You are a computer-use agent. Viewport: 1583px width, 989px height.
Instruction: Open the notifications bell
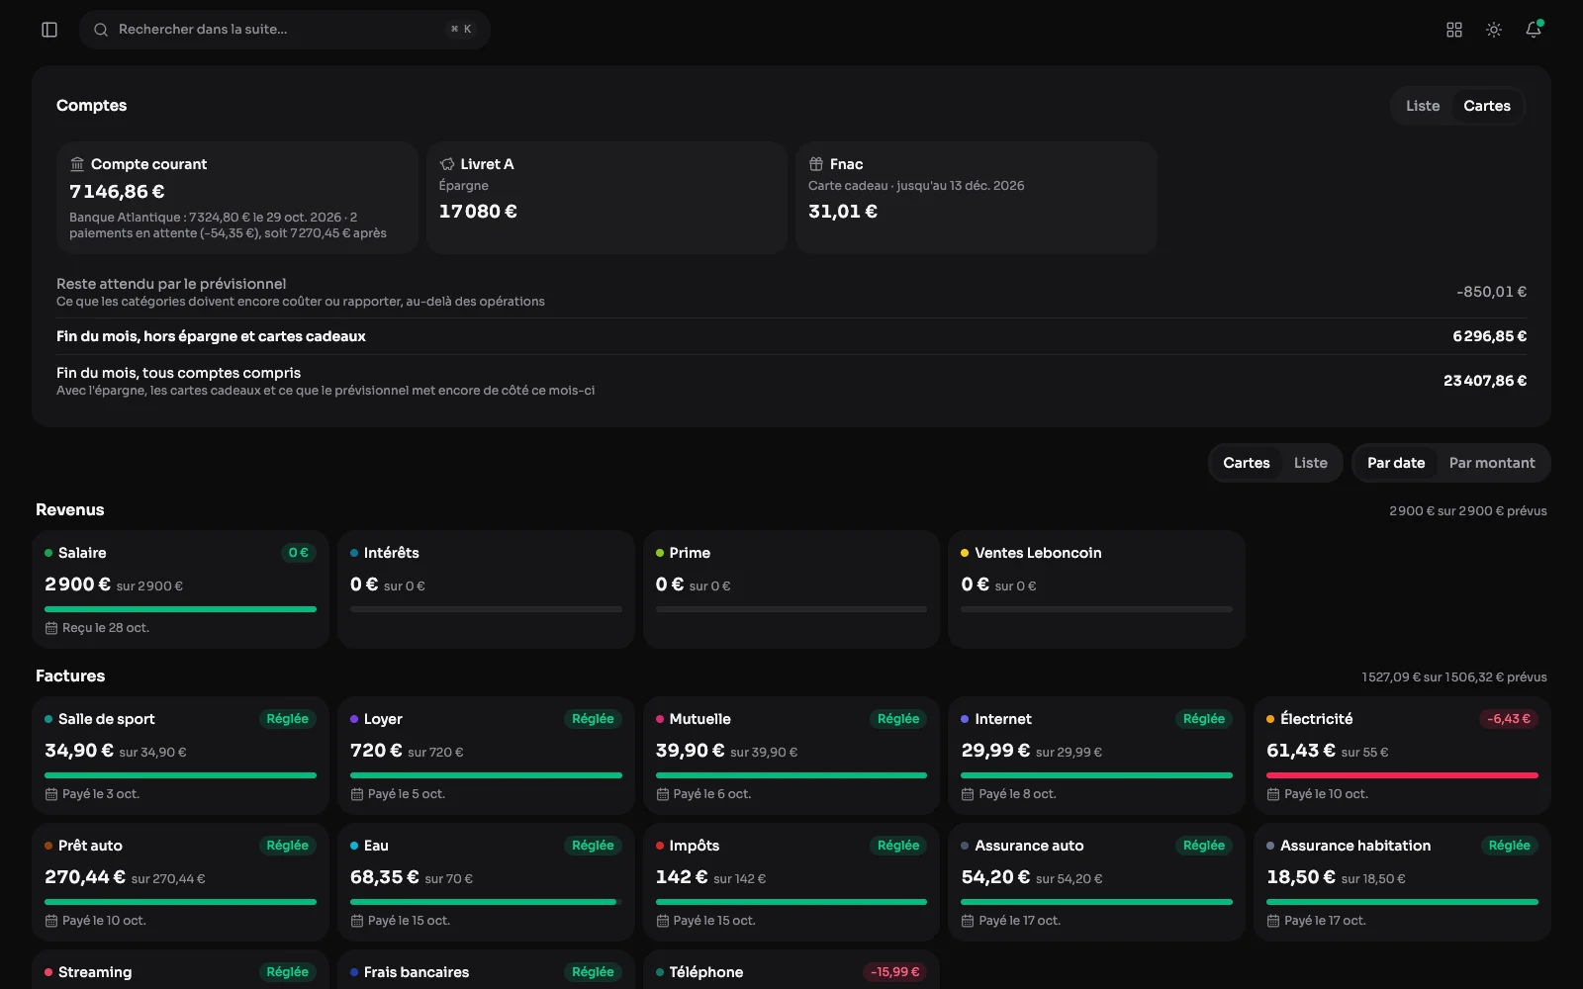point(1534,30)
